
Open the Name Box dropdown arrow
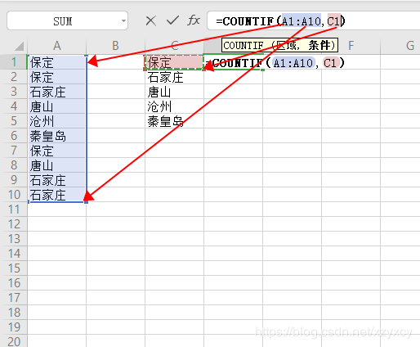click(x=123, y=20)
